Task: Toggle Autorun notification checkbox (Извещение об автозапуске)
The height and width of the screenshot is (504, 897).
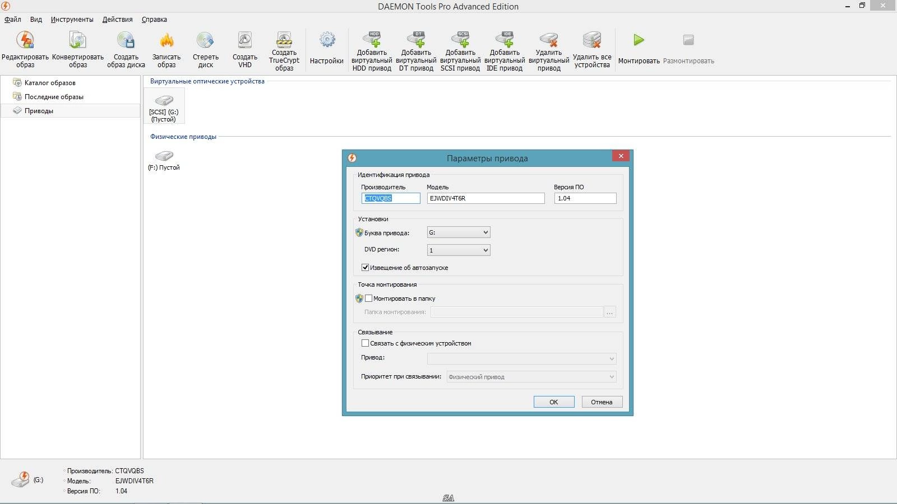Action: pos(365,267)
